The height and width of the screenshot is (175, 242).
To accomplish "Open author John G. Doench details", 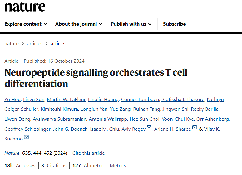I will [70, 129].
